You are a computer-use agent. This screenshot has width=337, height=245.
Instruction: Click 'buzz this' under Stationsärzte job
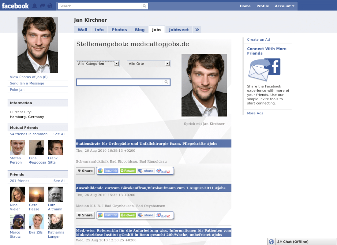[x=111, y=171]
